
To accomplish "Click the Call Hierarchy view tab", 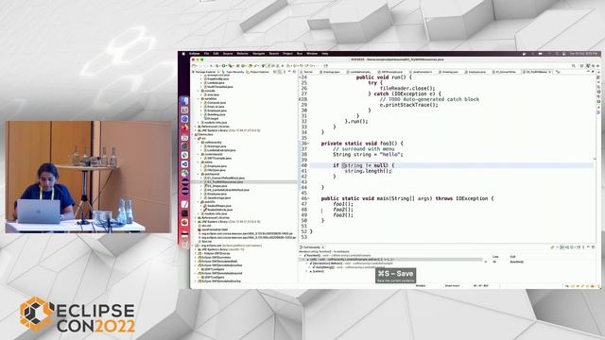I will 312,247.
